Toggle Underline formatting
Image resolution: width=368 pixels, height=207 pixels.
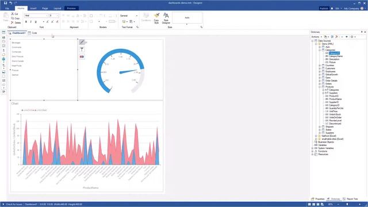(36, 22)
